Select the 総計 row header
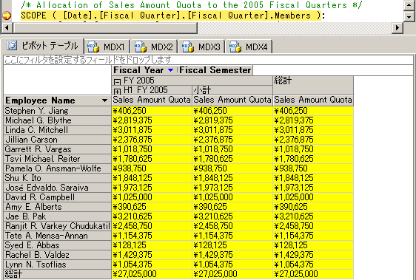This screenshot has width=416, height=280. tap(57, 274)
